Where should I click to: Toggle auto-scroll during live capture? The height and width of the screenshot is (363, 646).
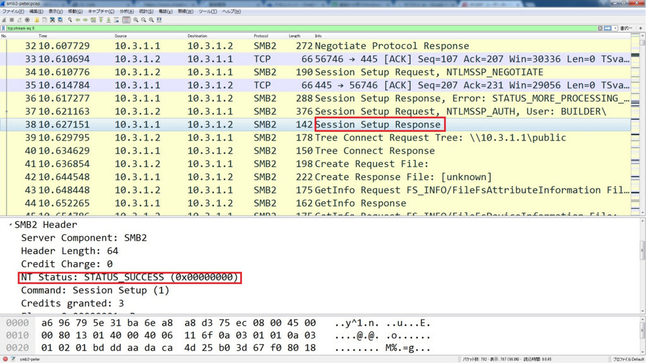coord(117,20)
